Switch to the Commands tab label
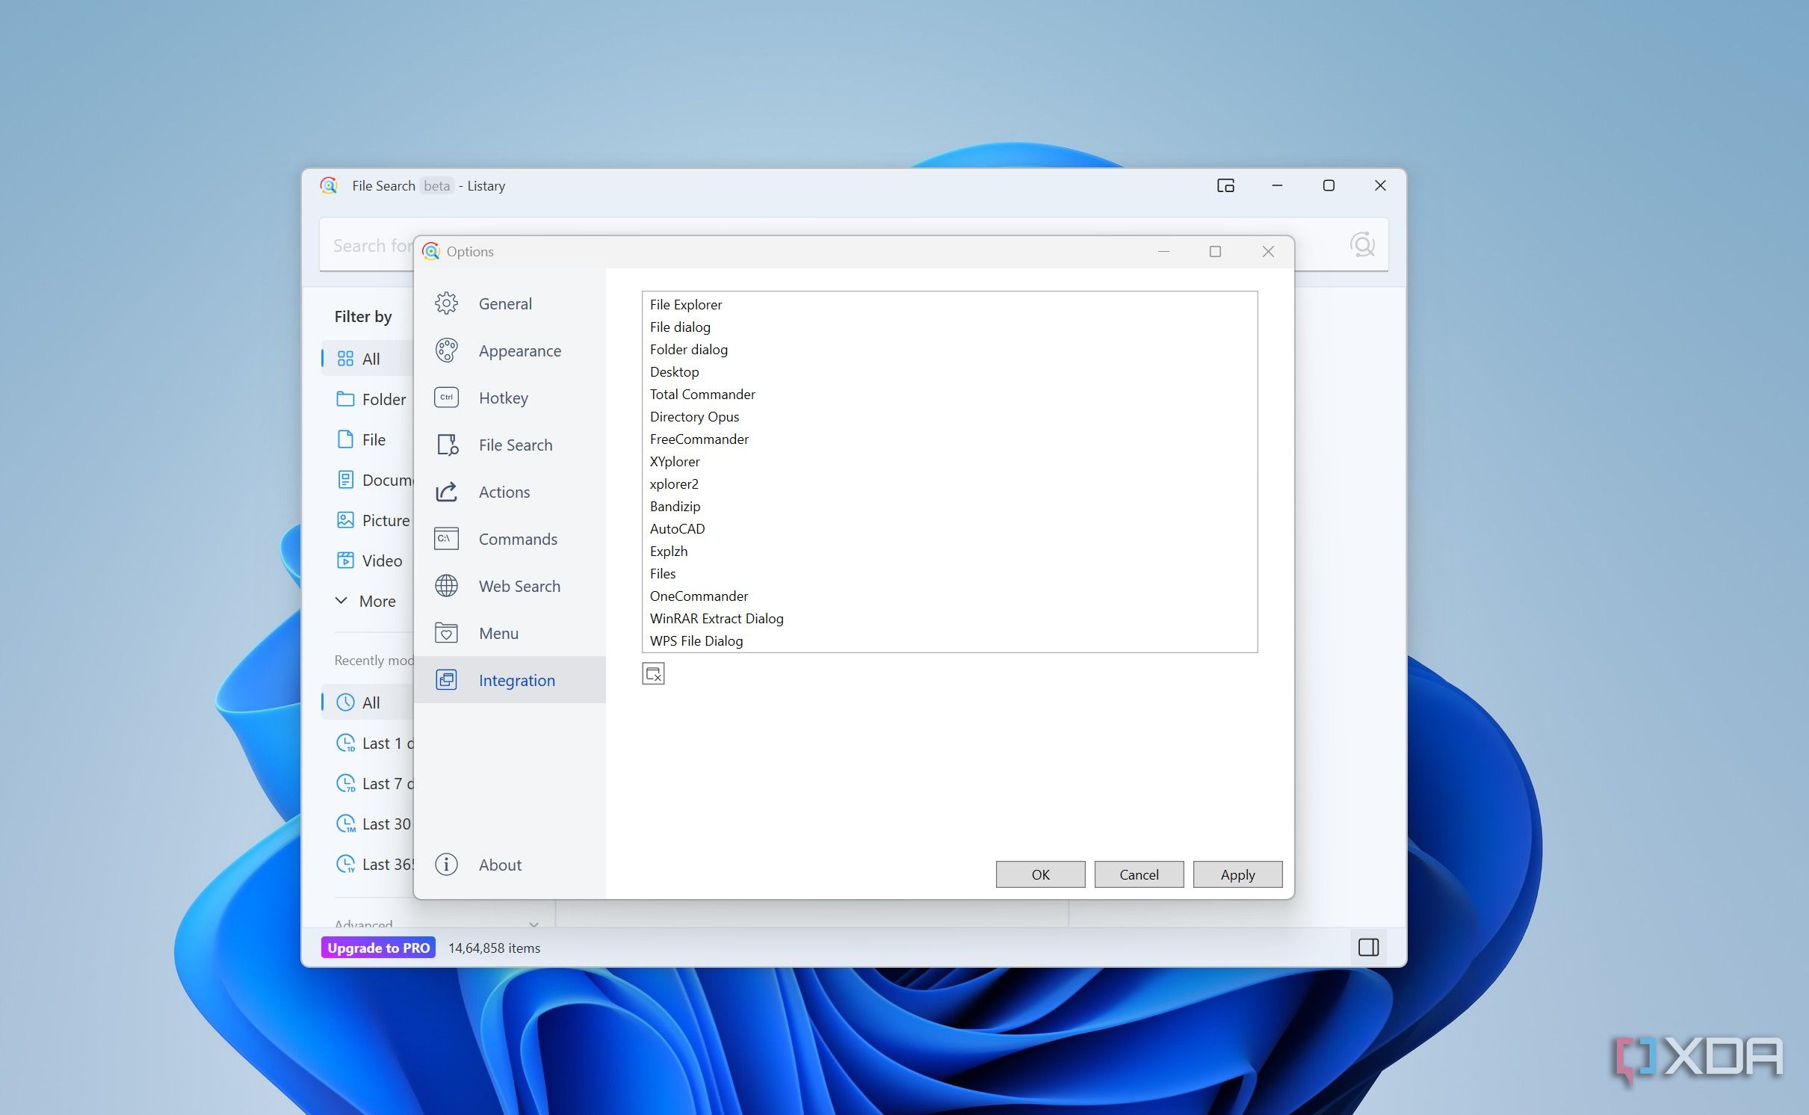 (x=518, y=539)
